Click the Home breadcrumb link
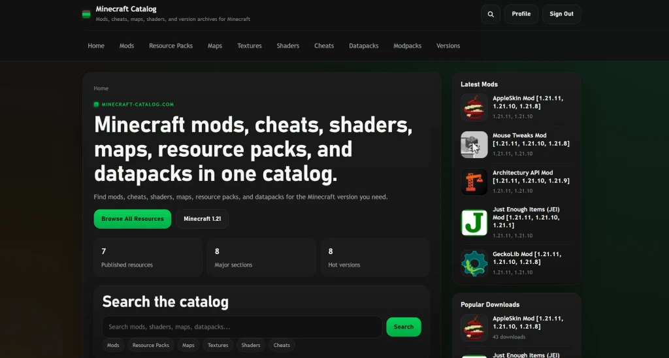The image size is (669, 358). [x=101, y=88]
